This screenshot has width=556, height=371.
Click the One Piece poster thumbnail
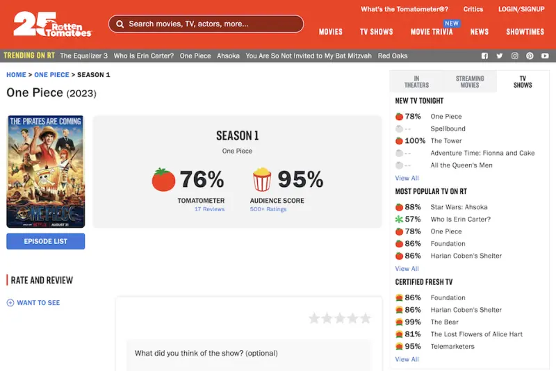click(x=45, y=172)
